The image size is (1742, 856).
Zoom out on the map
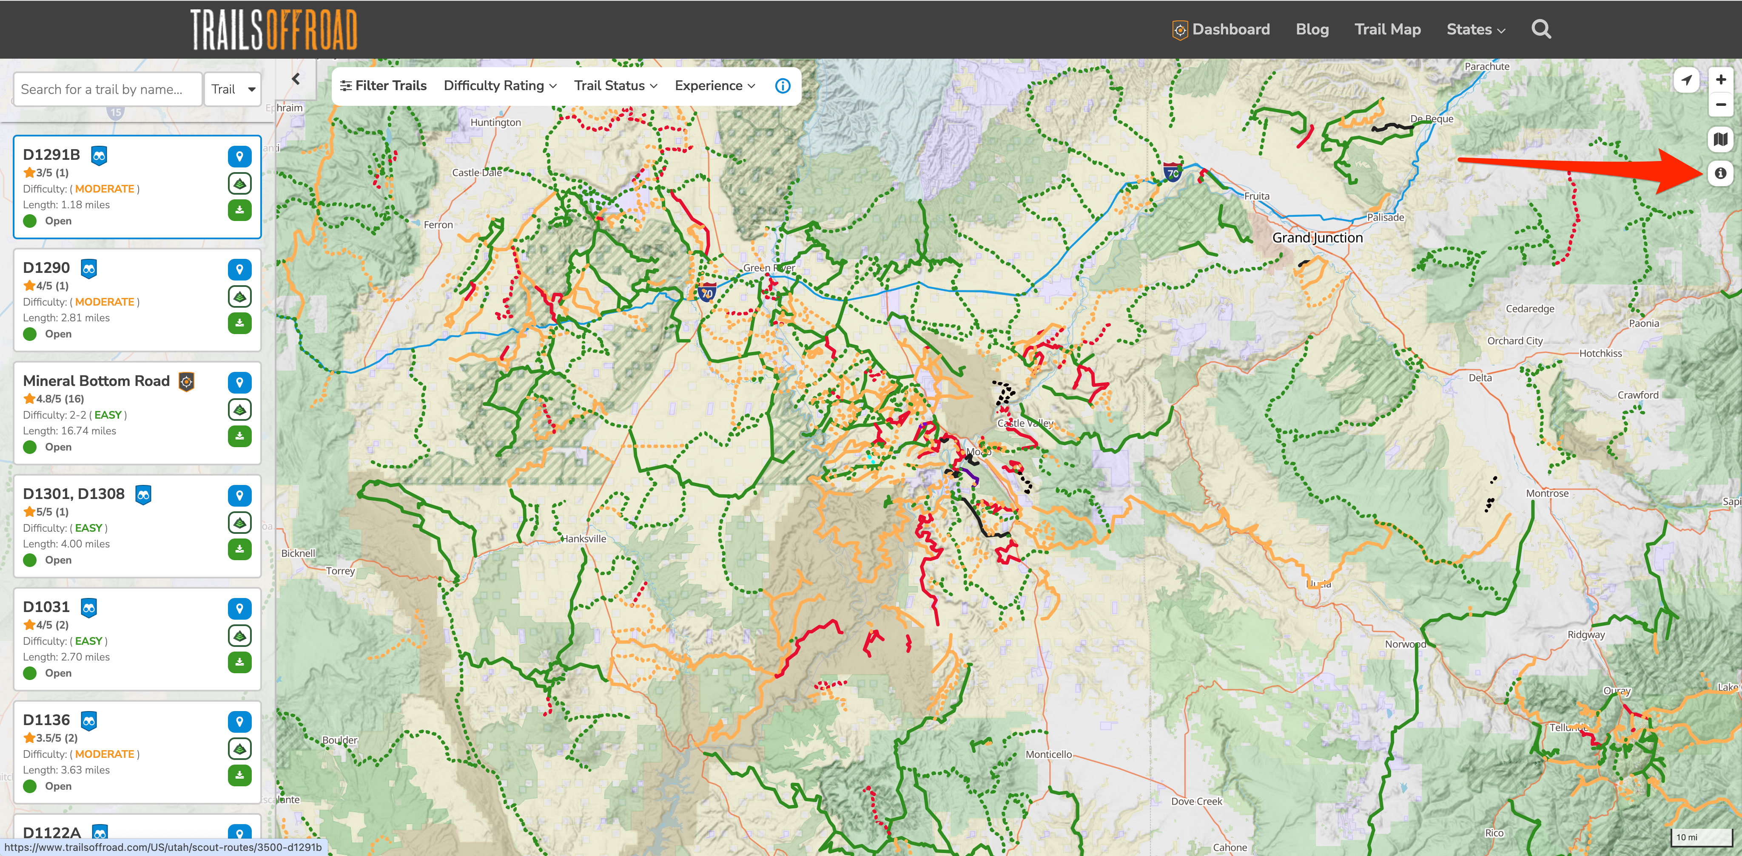pos(1720,105)
